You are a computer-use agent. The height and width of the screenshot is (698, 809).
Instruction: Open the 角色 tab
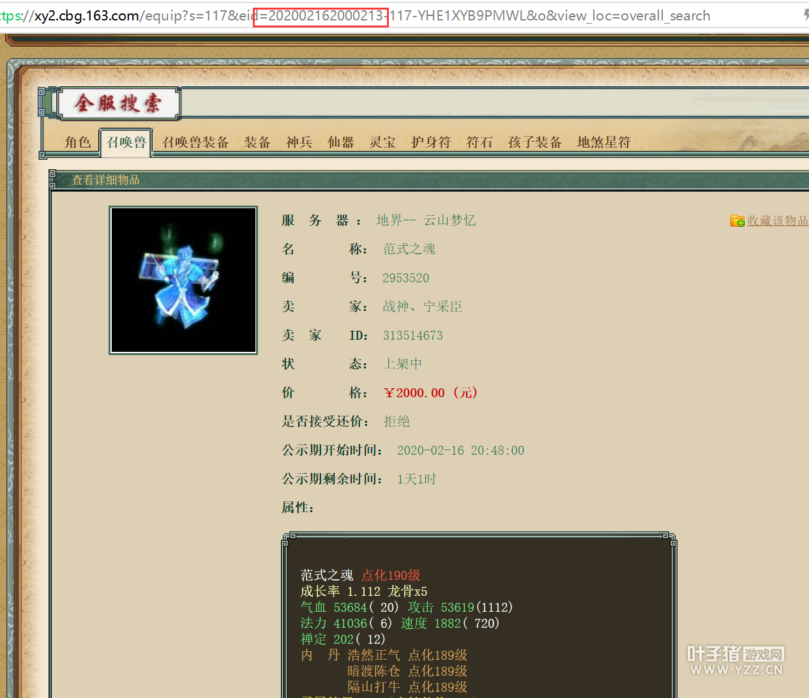[x=77, y=142]
